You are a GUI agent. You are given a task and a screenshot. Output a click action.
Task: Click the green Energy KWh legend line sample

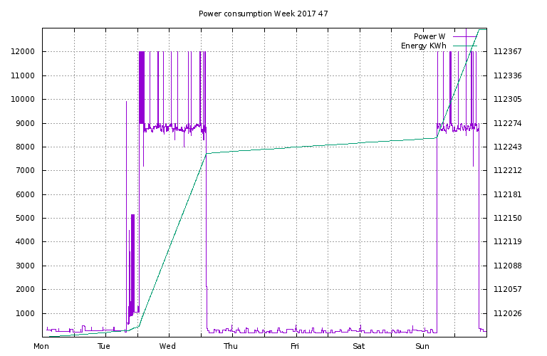465,46
